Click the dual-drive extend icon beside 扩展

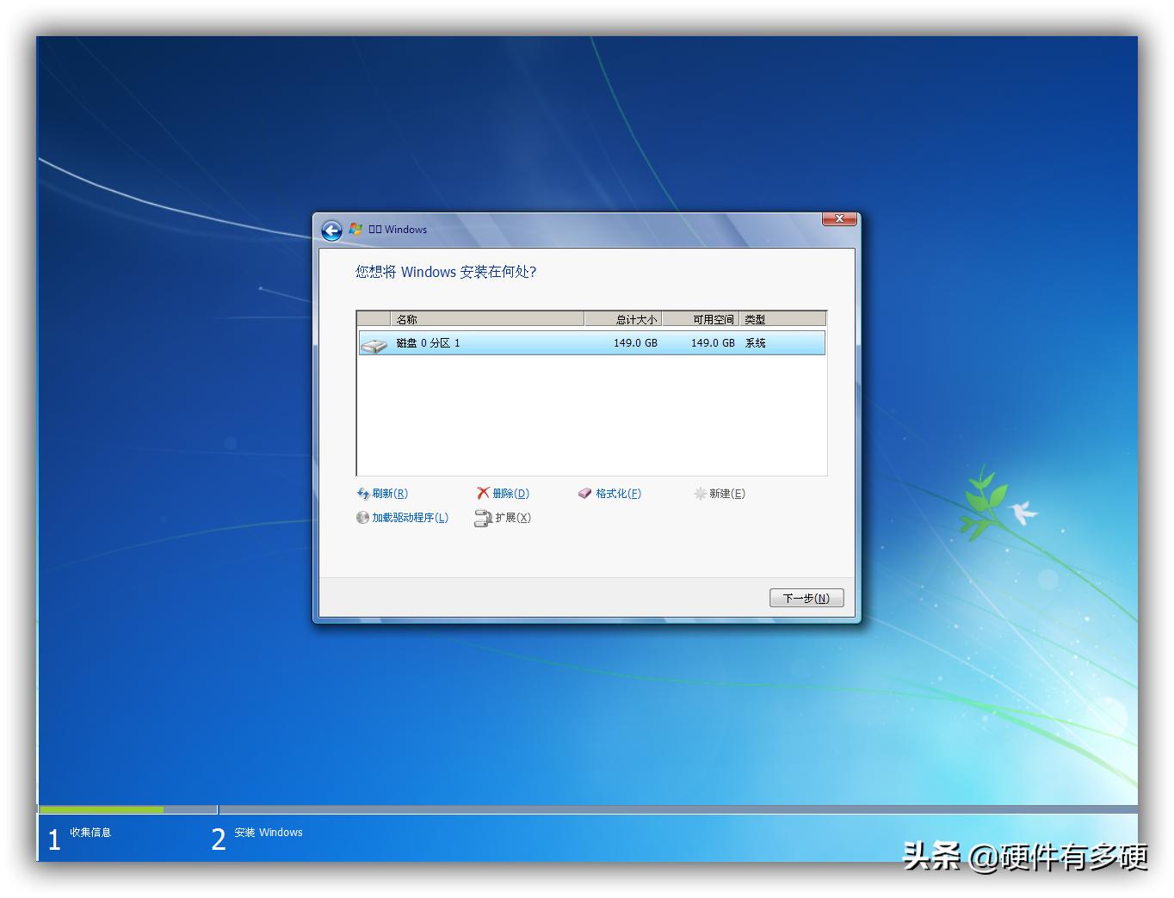click(x=485, y=518)
